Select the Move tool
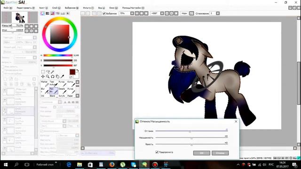 pos(43,77)
